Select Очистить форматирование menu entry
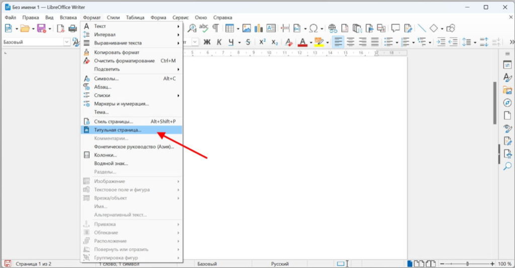Screen dimensions: 515x268 [131, 61]
